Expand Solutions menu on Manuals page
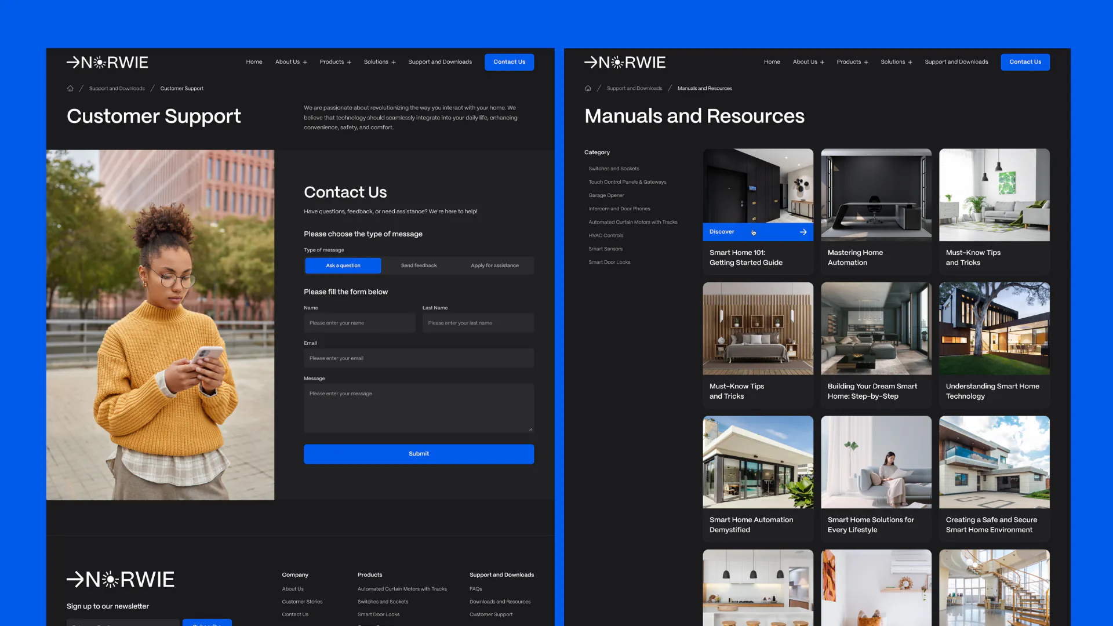The width and height of the screenshot is (1113, 626). pyautogui.click(x=896, y=62)
